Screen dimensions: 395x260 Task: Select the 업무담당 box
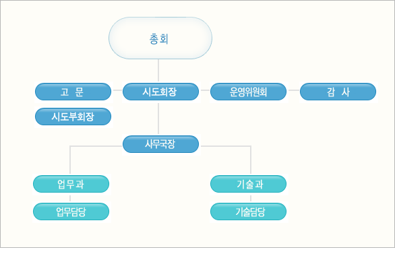(x=71, y=212)
